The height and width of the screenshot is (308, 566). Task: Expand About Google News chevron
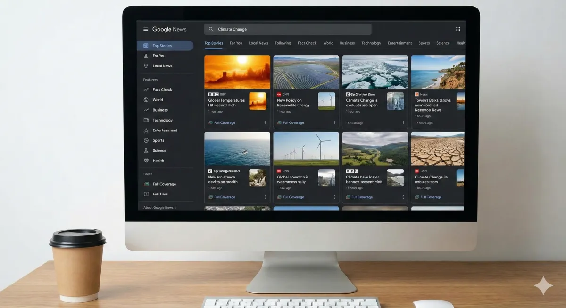(x=176, y=207)
